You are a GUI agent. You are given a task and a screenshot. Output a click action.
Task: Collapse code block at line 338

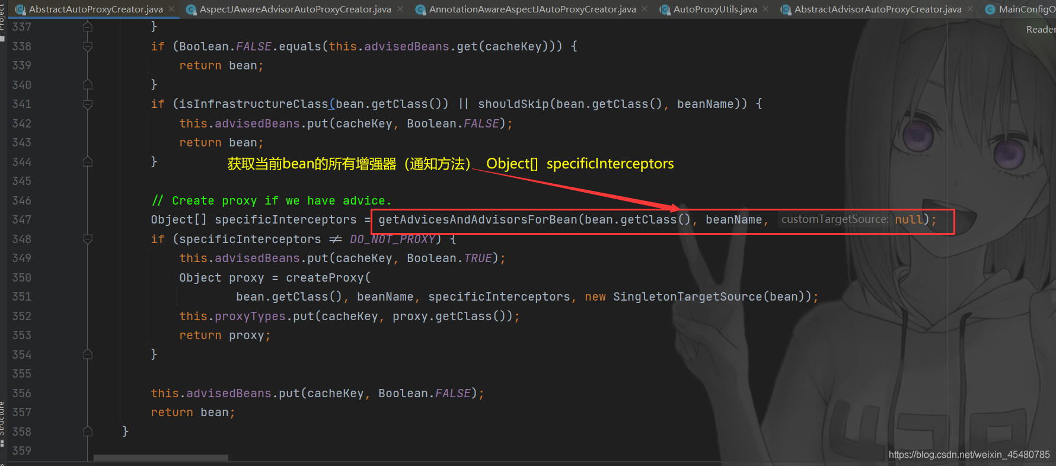coord(88,46)
